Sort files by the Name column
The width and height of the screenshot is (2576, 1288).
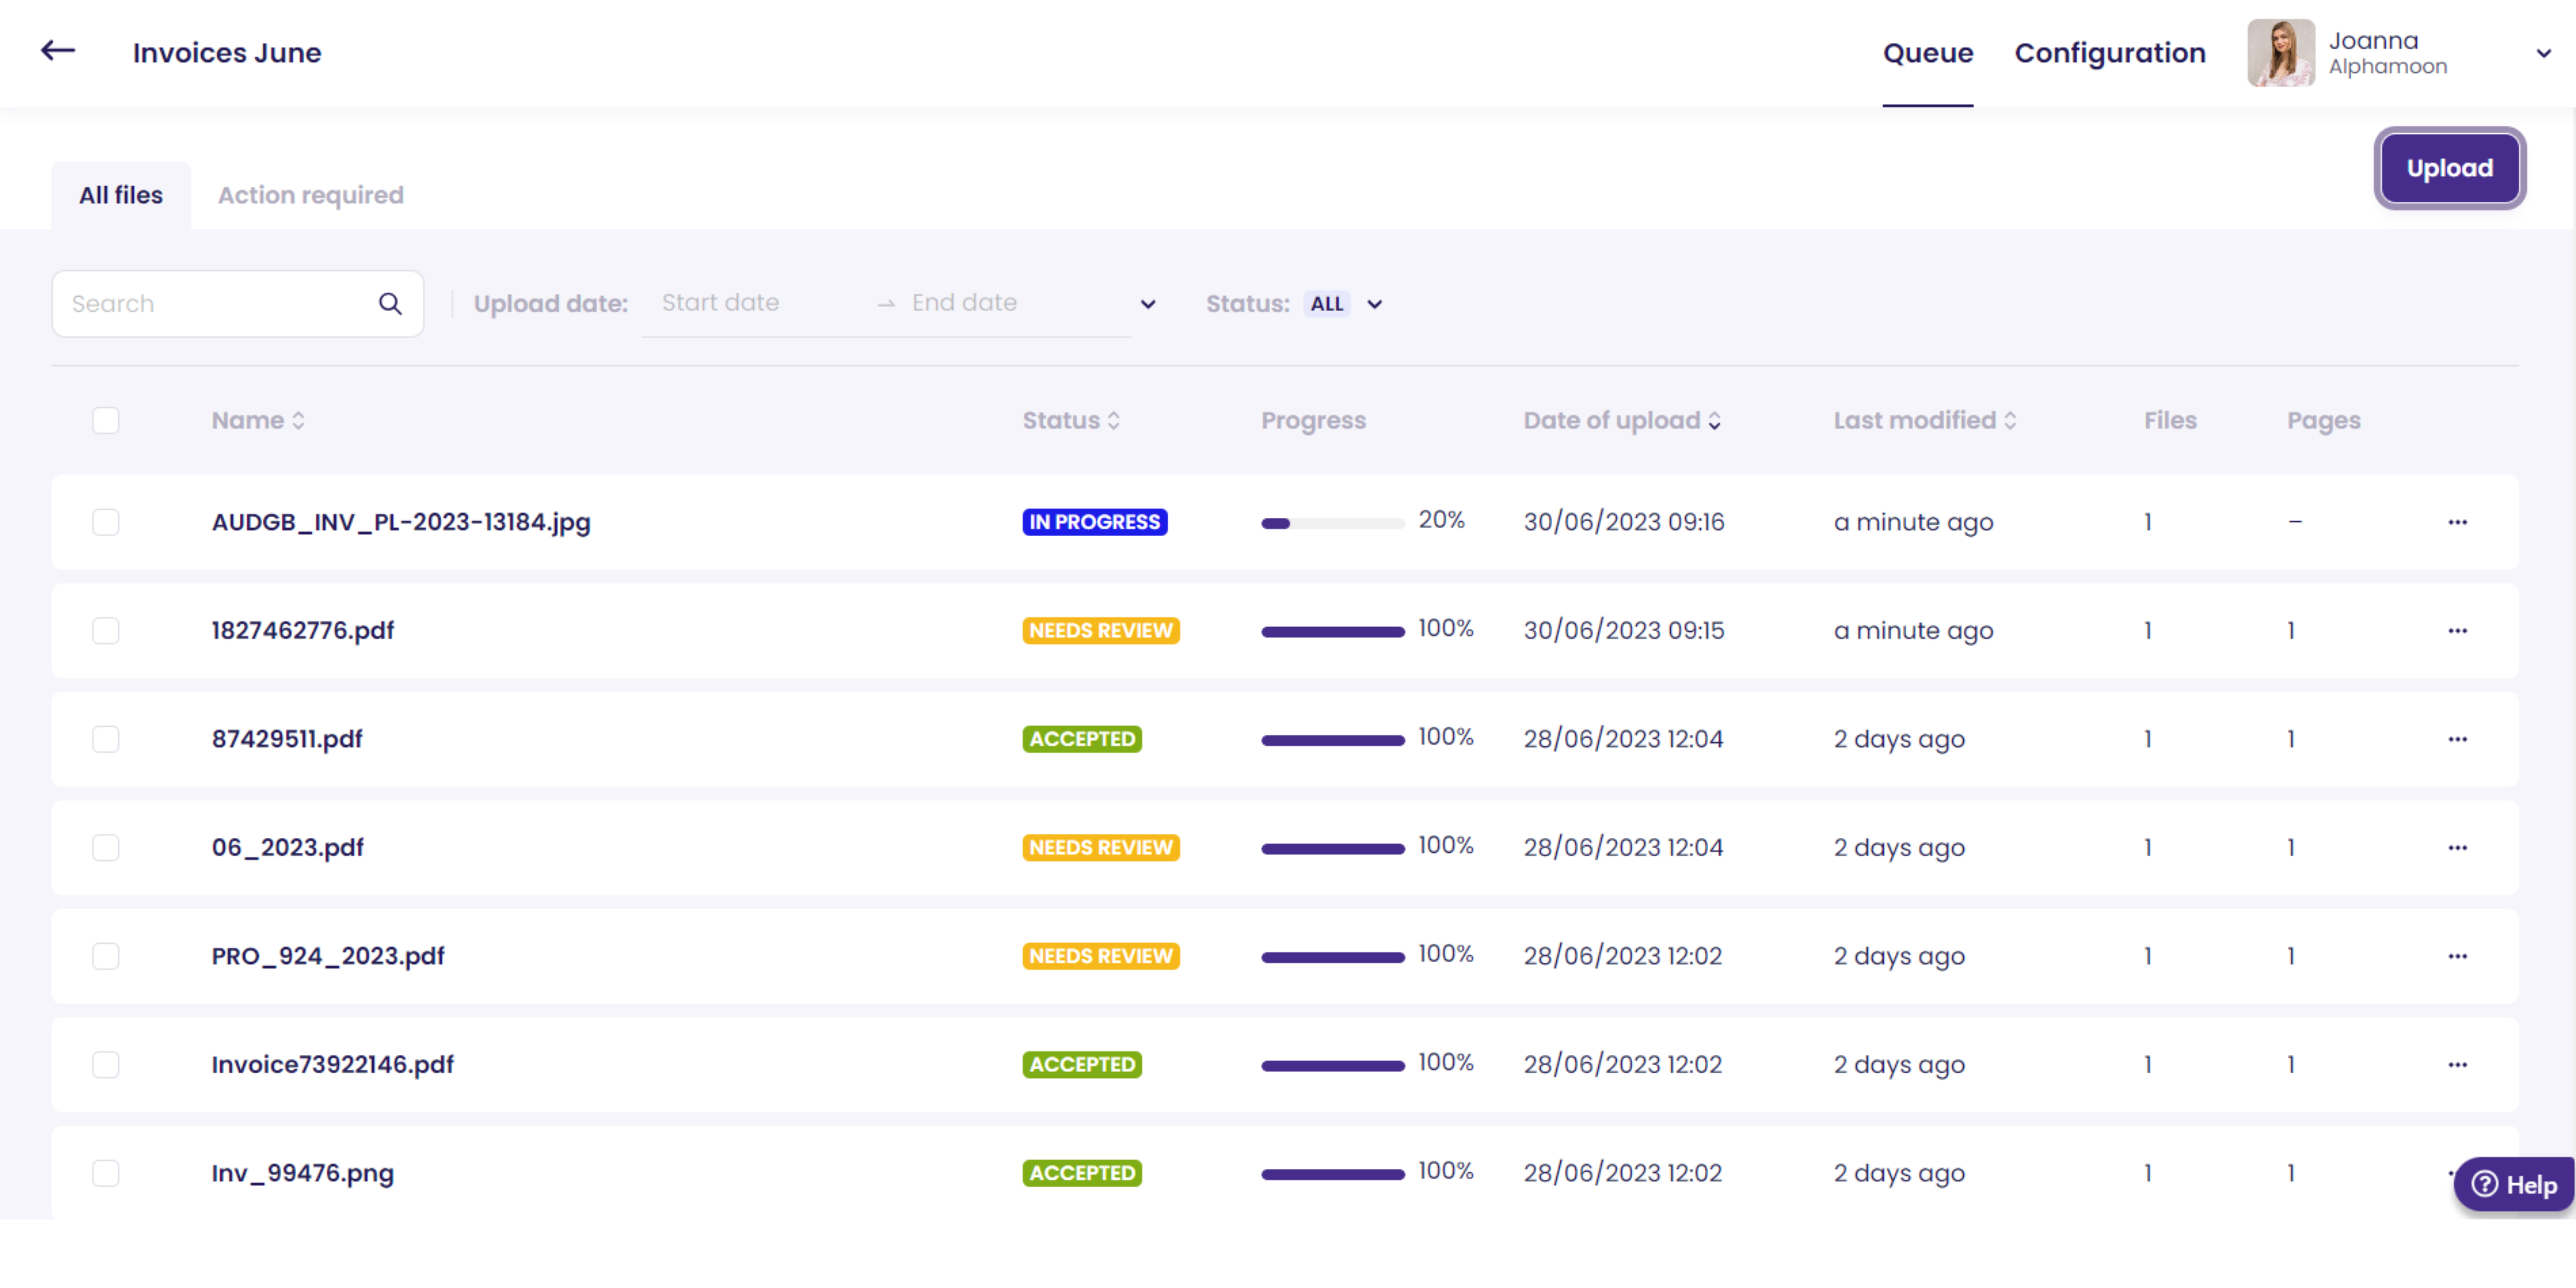tap(258, 420)
